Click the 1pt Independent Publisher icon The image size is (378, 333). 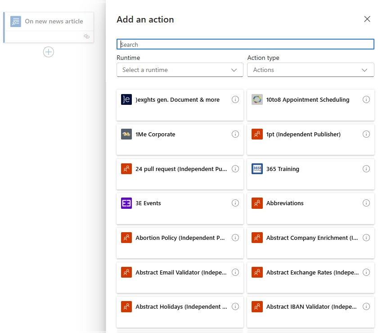(257, 134)
